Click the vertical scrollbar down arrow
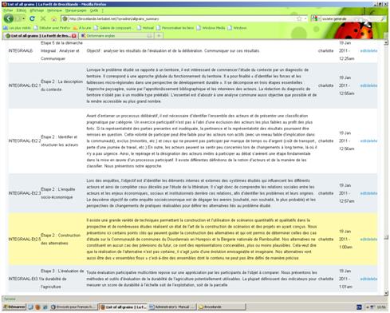390x313 pixels. point(386,293)
